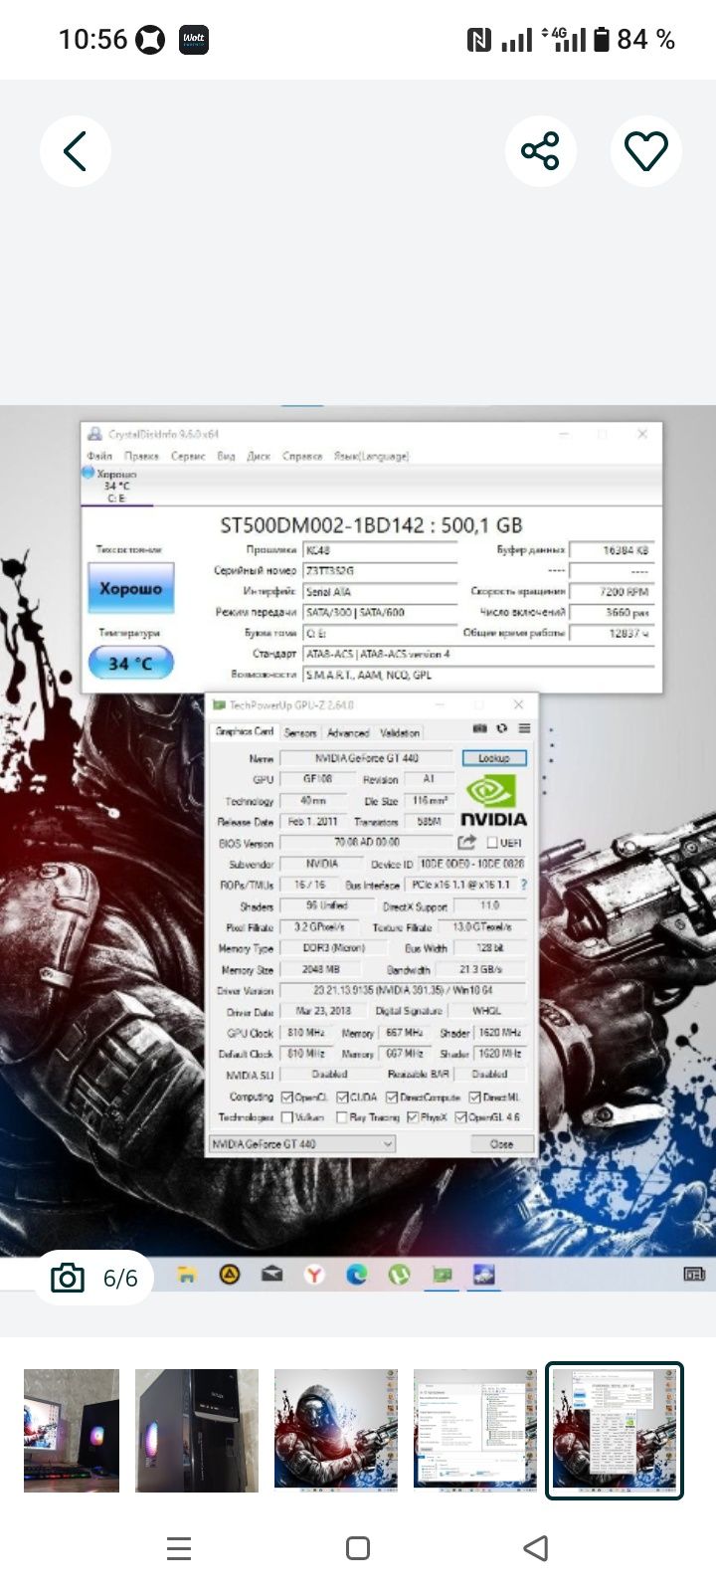The width and height of the screenshot is (716, 1596).
Task: Open the Вид menu in CrystalDiskInfo
Action: click(x=226, y=456)
